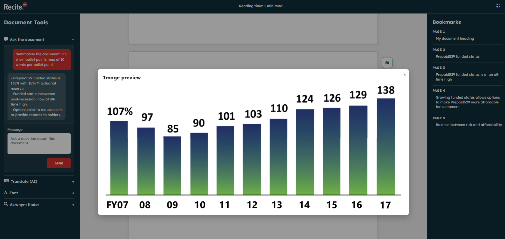Open the document settings sliders icon
The height and width of the screenshot is (239, 505).
click(387, 63)
